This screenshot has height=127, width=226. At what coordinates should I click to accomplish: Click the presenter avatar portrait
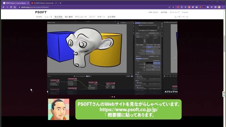tap(59, 109)
